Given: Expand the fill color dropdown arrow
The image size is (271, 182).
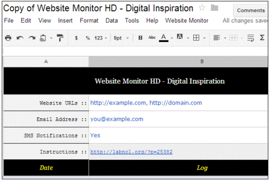Looking at the screenshot, I should [188, 38].
